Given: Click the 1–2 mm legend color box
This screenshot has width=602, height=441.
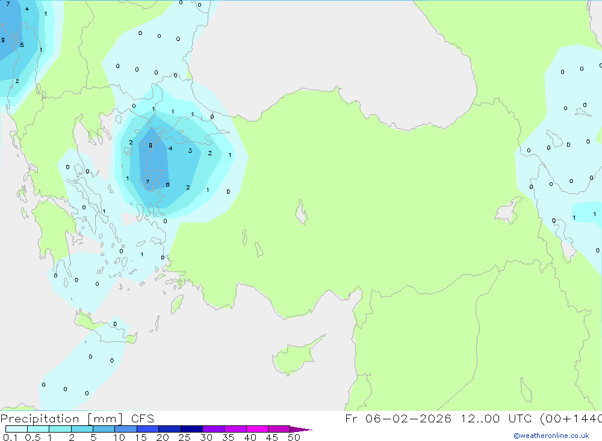Looking at the screenshot, I should click(x=60, y=429).
